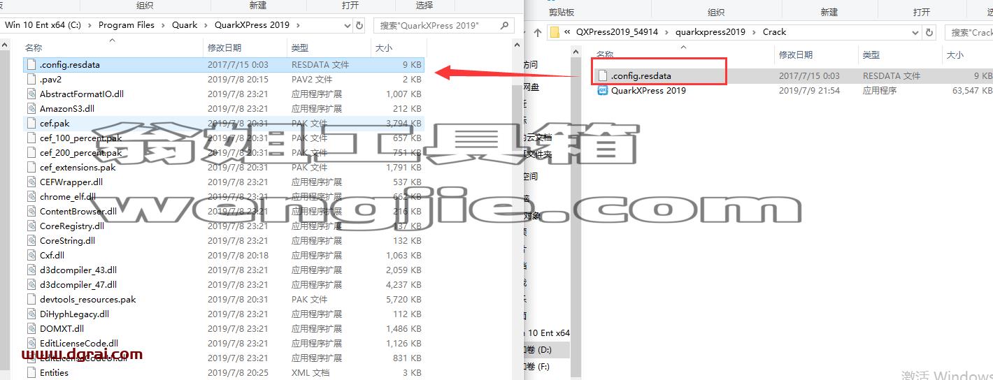
Task: Sort Crack window by 修改日期 column
Action: click(796, 54)
